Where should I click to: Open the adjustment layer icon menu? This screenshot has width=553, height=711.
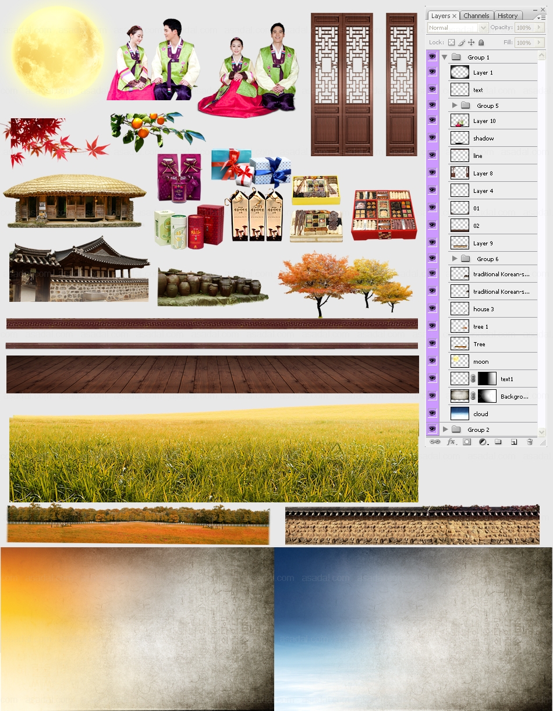(483, 442)
